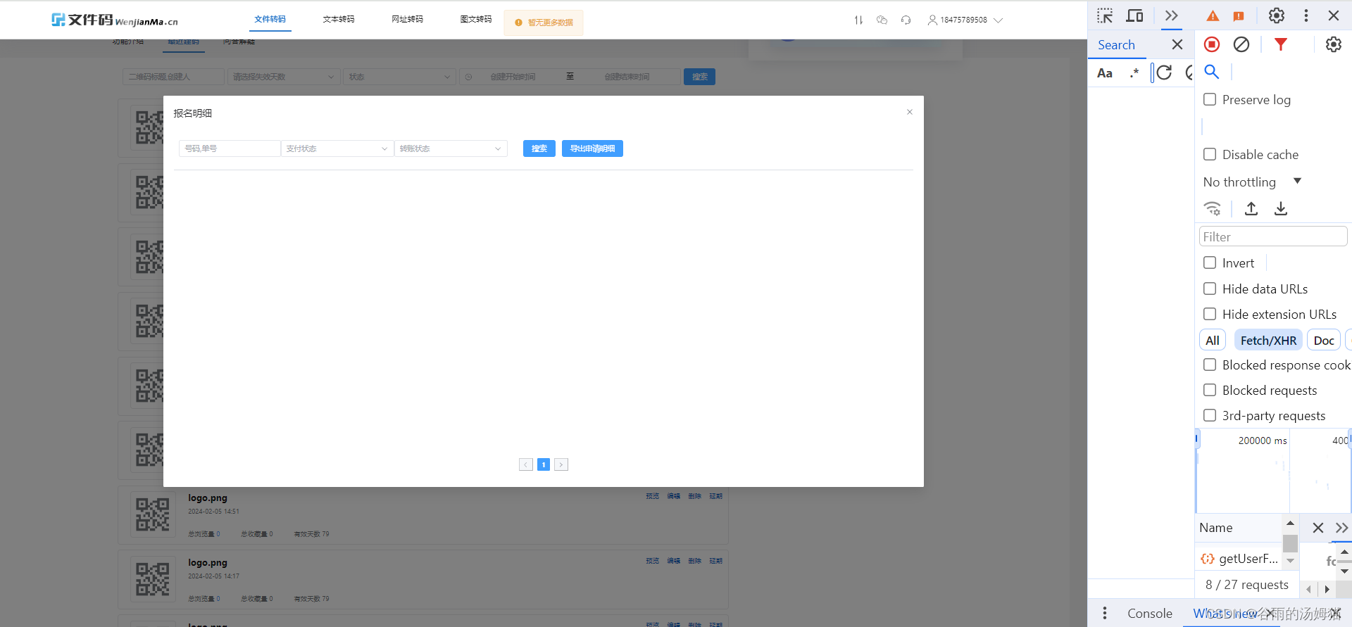
Task: Open 文本转码 navigation tab
Action: point(339,19)
